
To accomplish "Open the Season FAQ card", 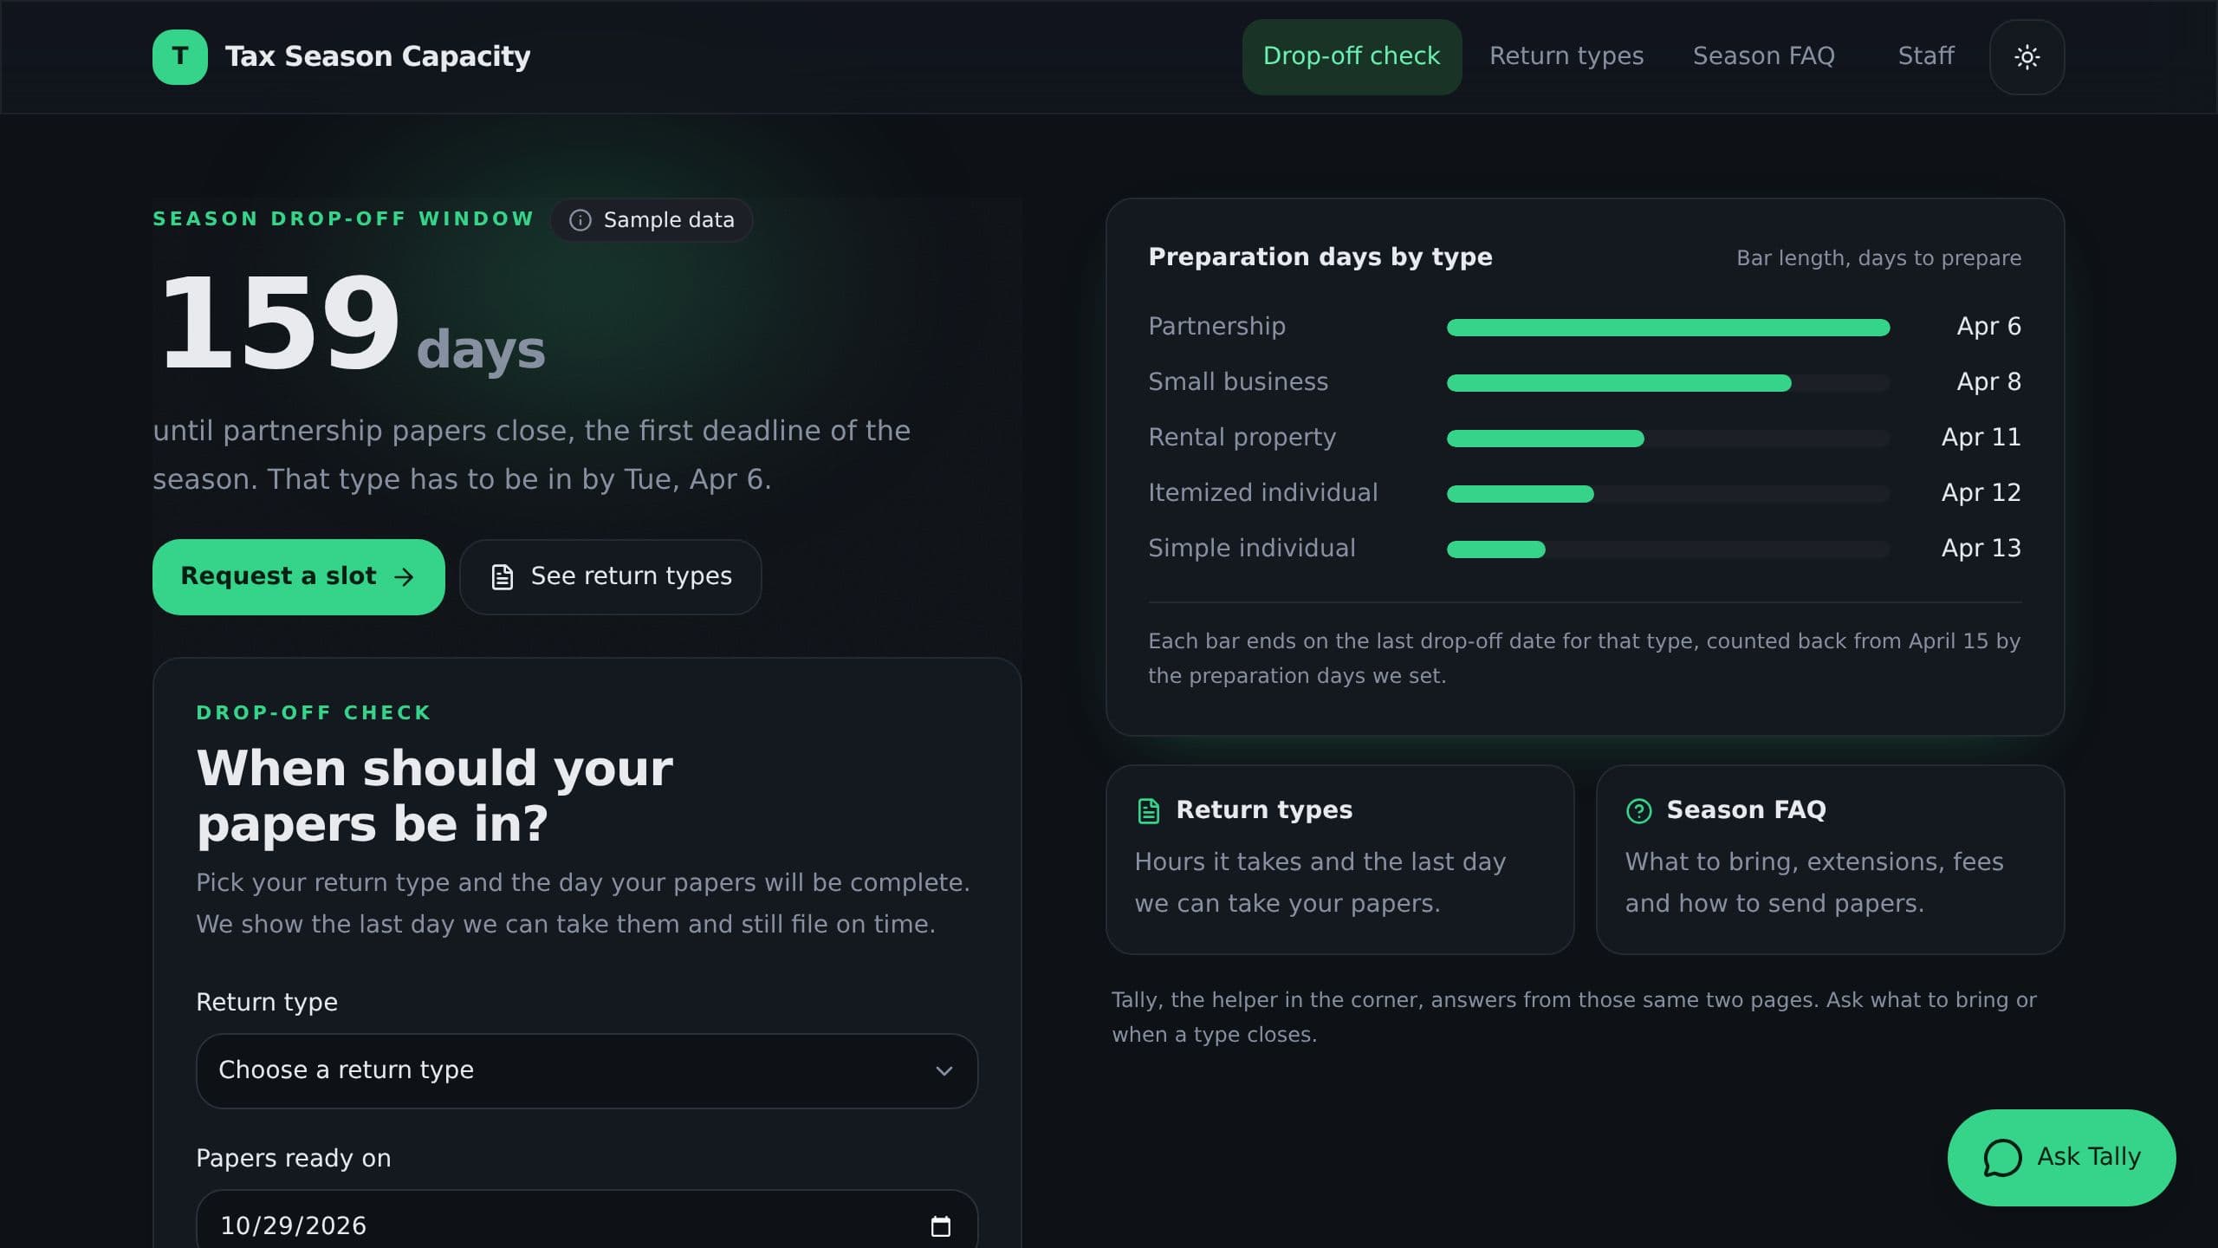I will [x=1830, y=860].
